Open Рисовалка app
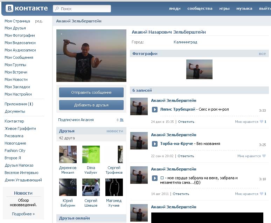 click(x=14, y=136)
